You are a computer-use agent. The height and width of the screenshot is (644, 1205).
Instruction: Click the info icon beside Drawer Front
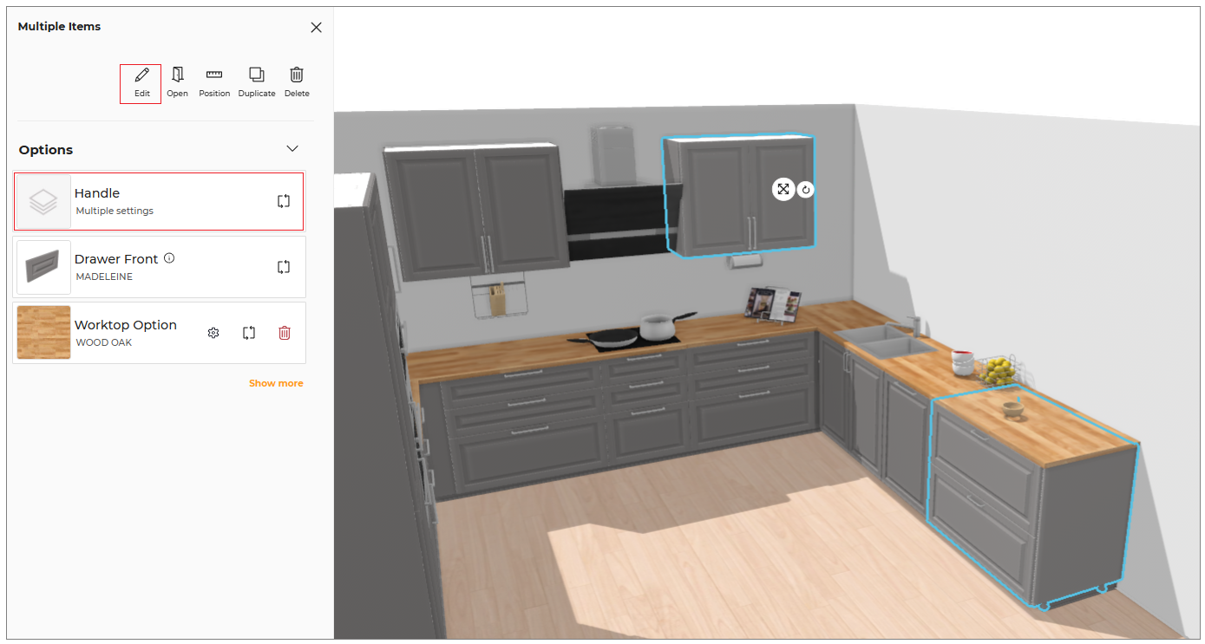pyautogui.click(x=169, y=258)
